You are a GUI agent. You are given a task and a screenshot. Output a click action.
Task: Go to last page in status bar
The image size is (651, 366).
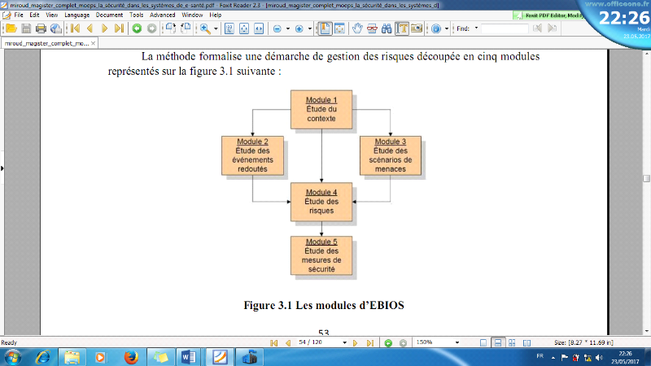[x=370, y=342]
